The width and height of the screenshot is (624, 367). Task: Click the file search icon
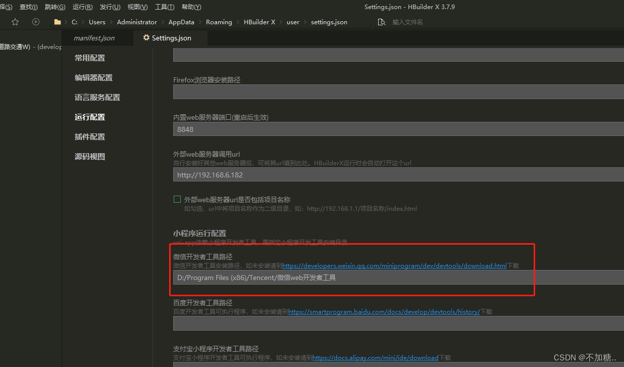tap(382, 22)
